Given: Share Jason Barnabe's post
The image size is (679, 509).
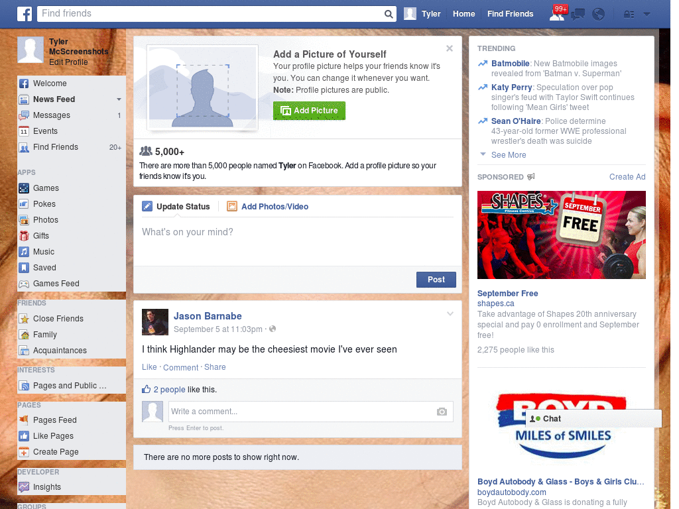Looking at the screenshot, I should [x=215, y=367].
